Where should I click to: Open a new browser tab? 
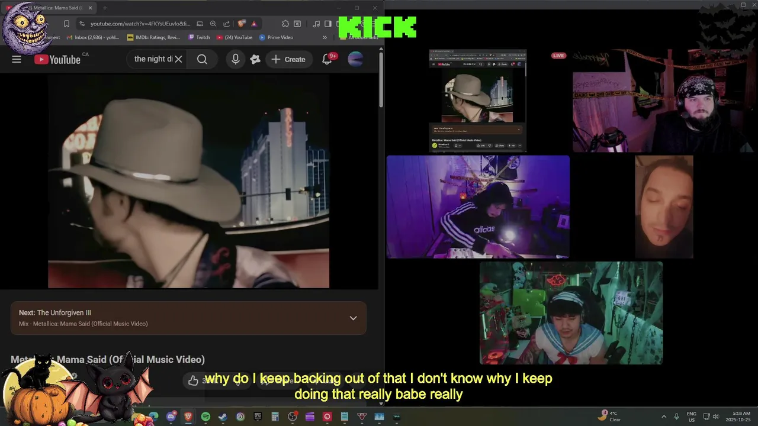click(x=105, y=8)
